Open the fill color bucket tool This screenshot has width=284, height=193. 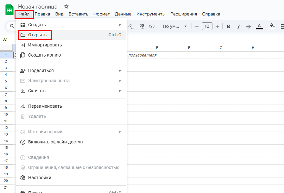point(272,26)
